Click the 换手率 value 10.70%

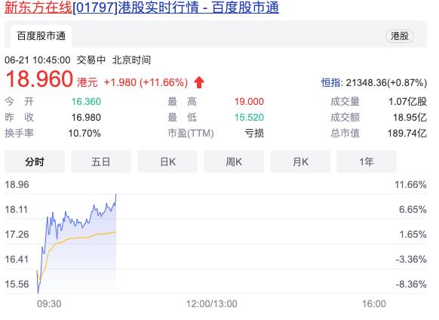[84, 134]
